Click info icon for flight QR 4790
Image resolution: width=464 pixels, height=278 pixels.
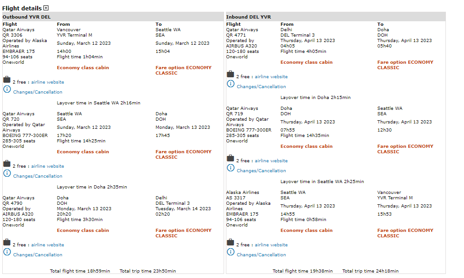click(7, 252)
